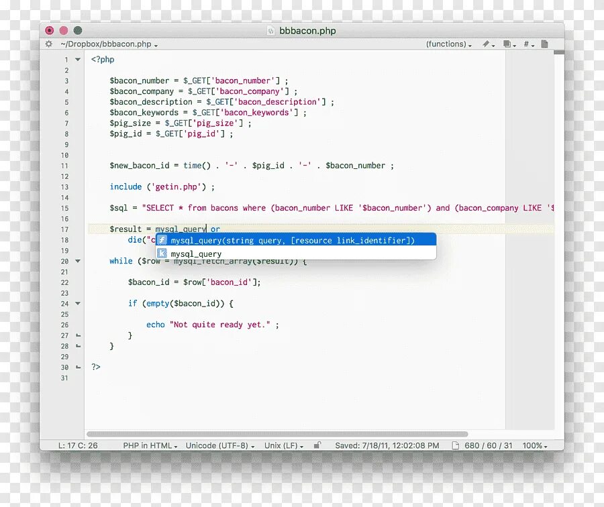Click the 680 / 60 / 31 document counts
604x507 pixels.
pos(488,445)
